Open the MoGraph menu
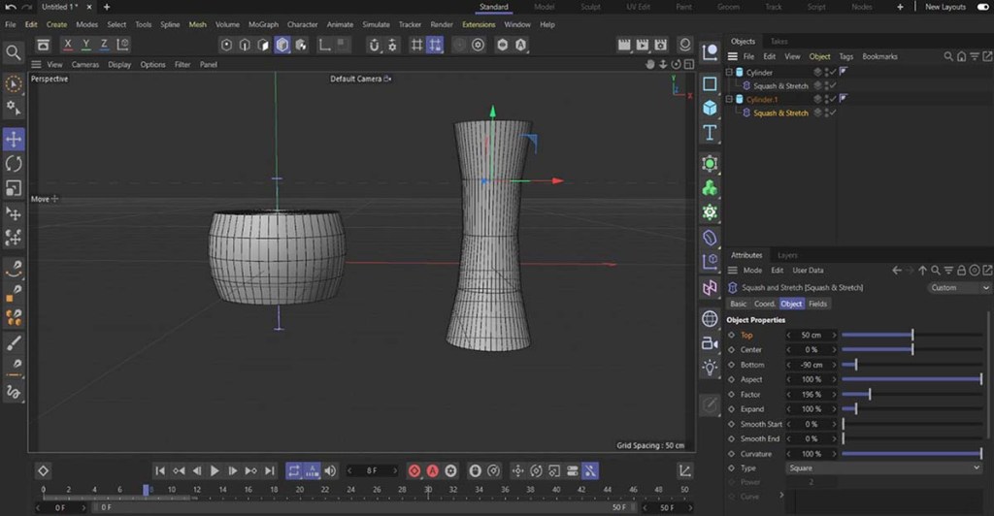The height and width of the screenshot is (516, 994). pyautogui.click(x=263, y=24)
